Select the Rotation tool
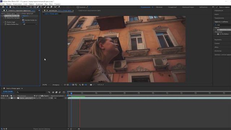The height and width of the screenshot is (130, 231). point(27,7)
